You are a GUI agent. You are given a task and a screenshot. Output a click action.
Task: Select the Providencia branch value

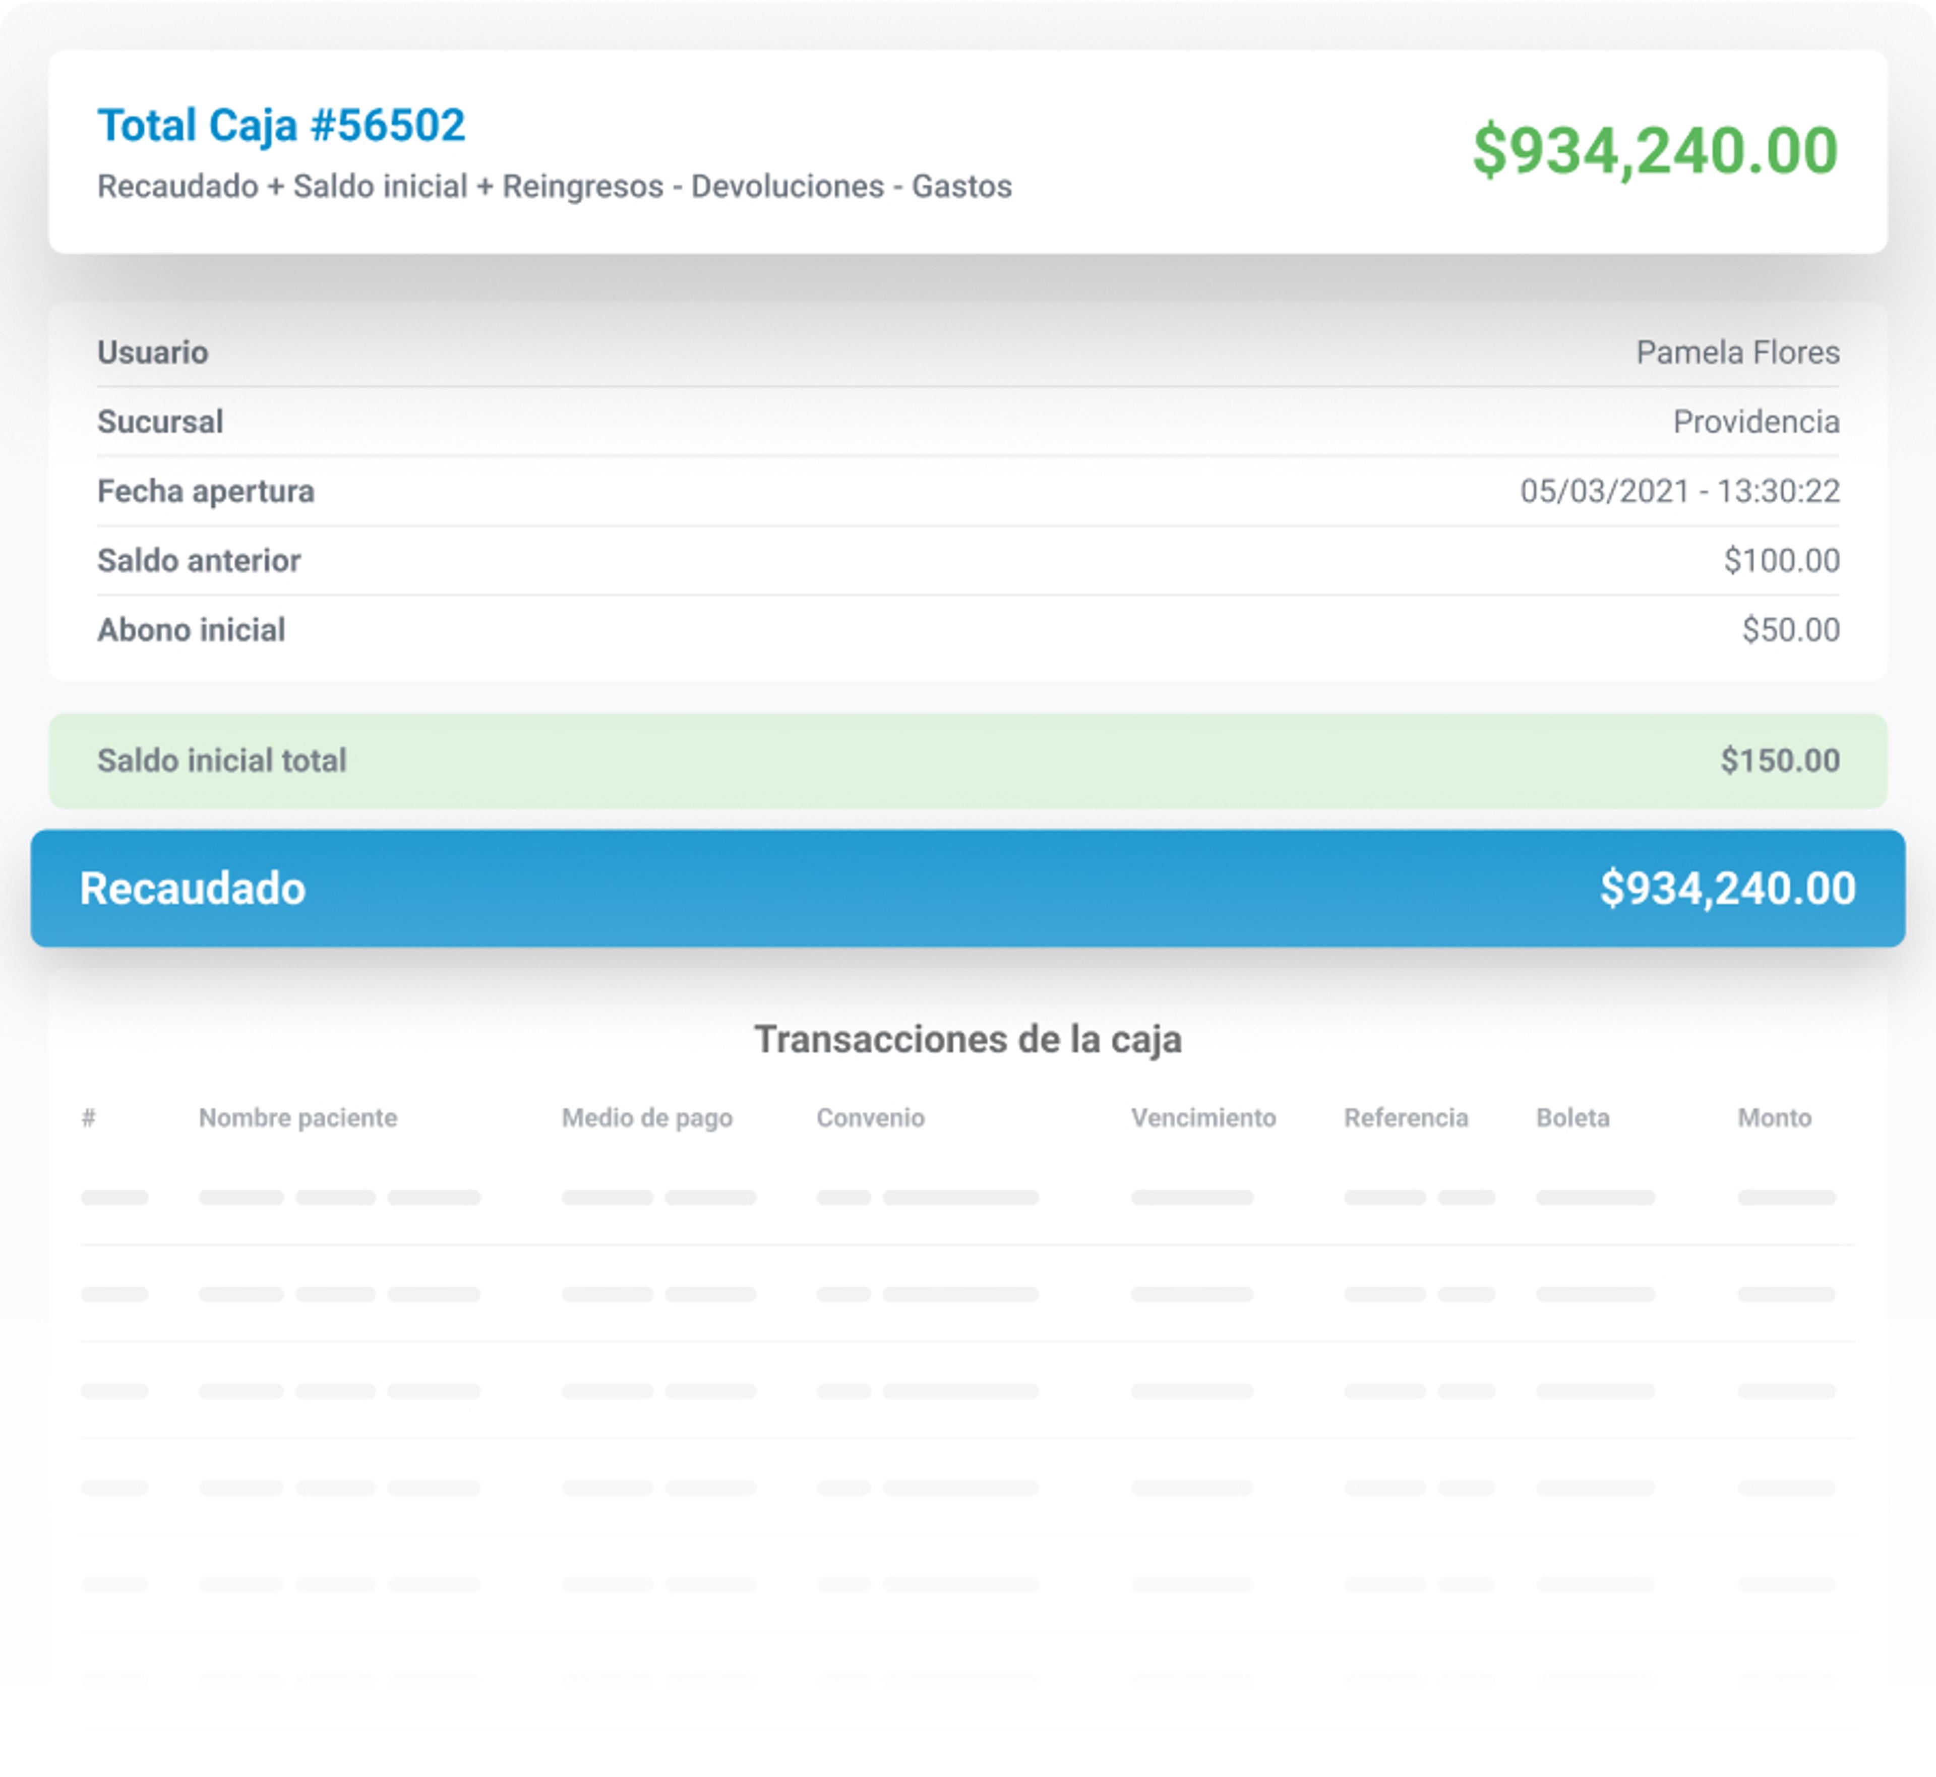click(x=1756, y=422)
